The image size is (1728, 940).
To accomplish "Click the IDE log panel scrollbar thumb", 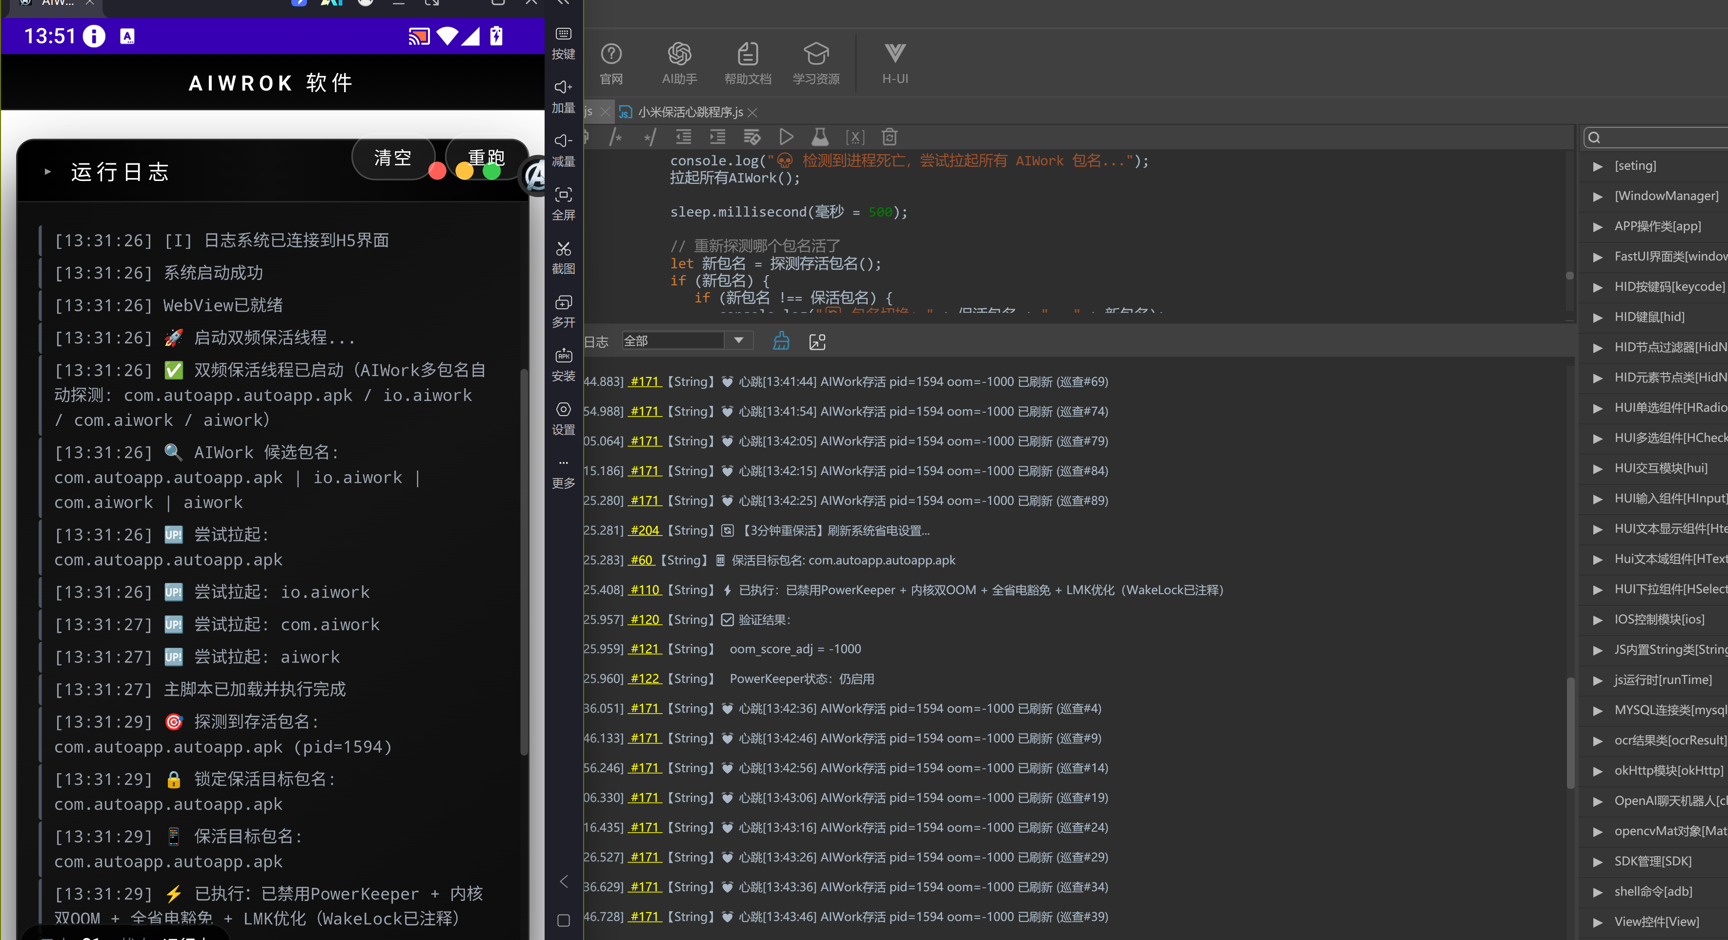I will coord(1570,733).
